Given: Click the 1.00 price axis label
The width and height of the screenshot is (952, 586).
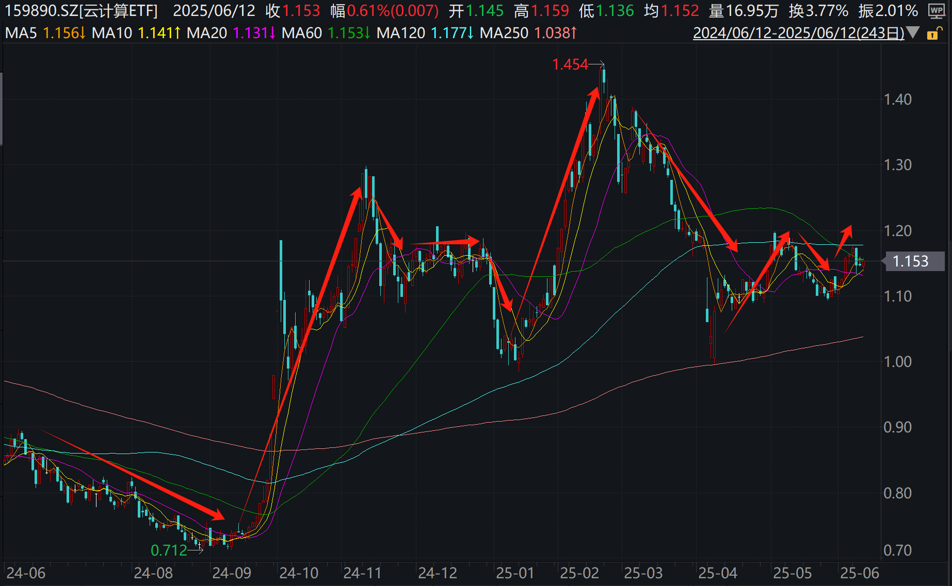Looking at the screenshot, I should coord(898,362).
